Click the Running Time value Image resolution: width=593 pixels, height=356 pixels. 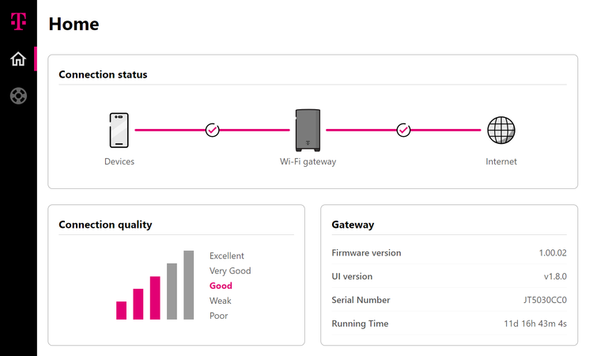point(535,324)
